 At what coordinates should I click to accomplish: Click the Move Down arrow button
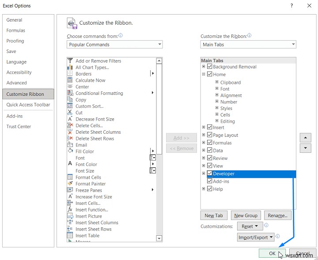point(306,148)
